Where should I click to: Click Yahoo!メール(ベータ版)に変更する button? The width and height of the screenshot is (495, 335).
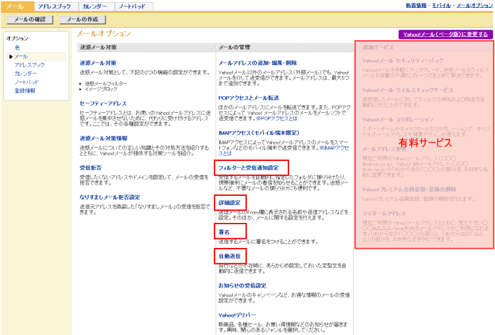[x=445, y=34]
